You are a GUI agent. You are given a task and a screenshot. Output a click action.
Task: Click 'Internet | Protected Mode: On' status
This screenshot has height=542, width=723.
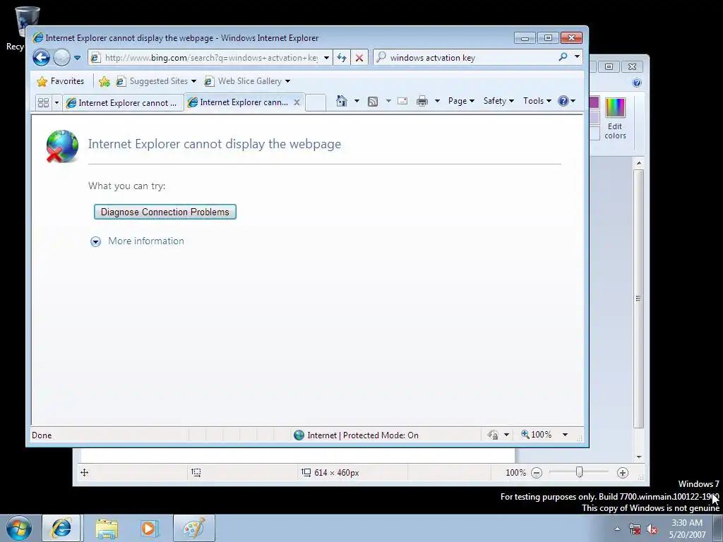[x=356, y=435]
